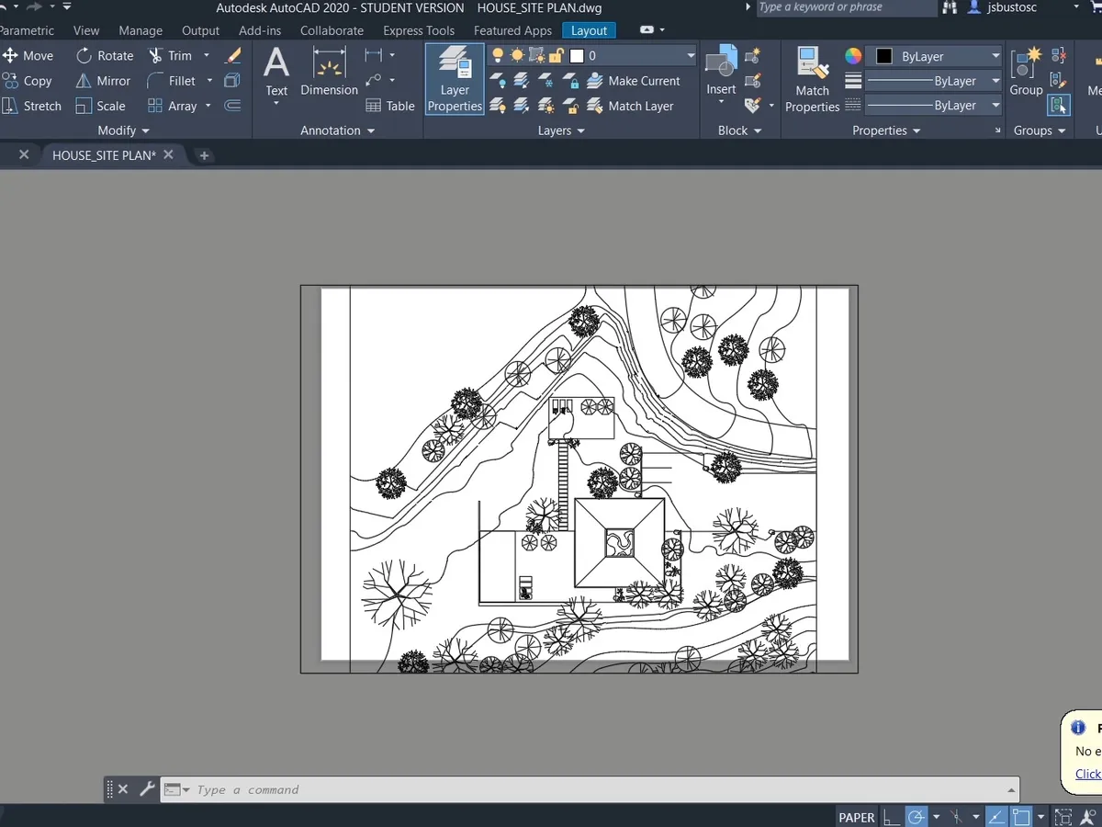Click the Lock layer tool
The height and width of the screenshot is (827, 1102).
click(x=570, y=81)
